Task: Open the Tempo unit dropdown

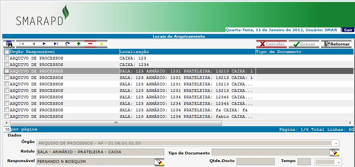Action: coord(339,162)
